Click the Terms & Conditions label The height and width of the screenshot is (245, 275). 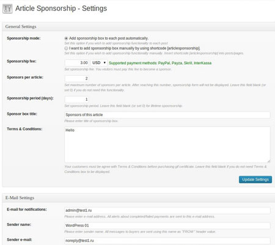click(24, 129)
